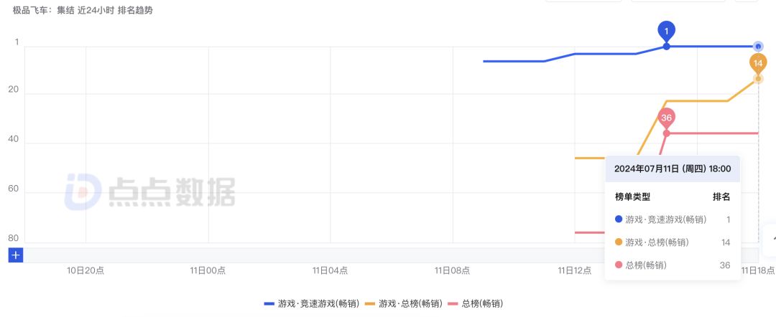Click the blue plus icon button
The height and width of the screenshot is (317, 776).
16,255
